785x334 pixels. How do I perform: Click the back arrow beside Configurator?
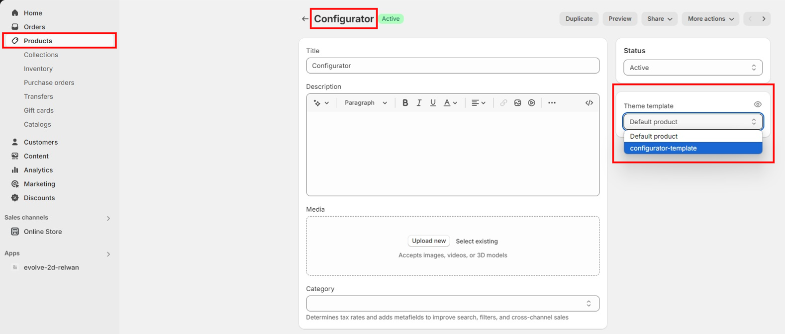pyautogui.click(x=305, y=19)
